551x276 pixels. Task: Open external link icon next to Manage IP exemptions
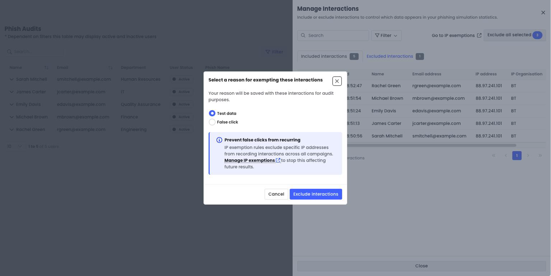[x=278, y=160]
